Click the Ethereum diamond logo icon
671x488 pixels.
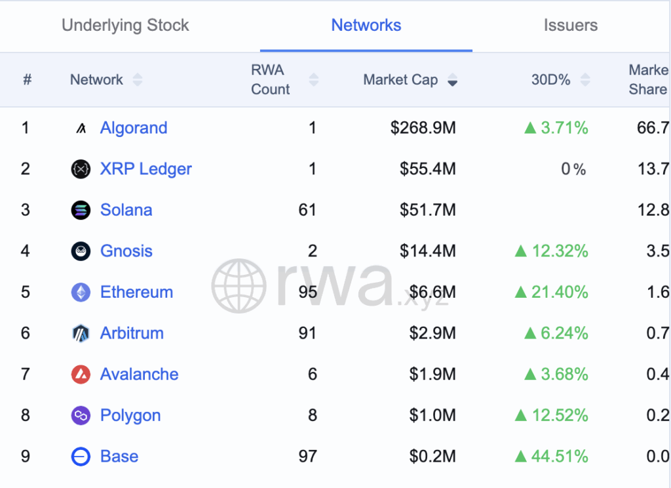[x=81, y=293]
